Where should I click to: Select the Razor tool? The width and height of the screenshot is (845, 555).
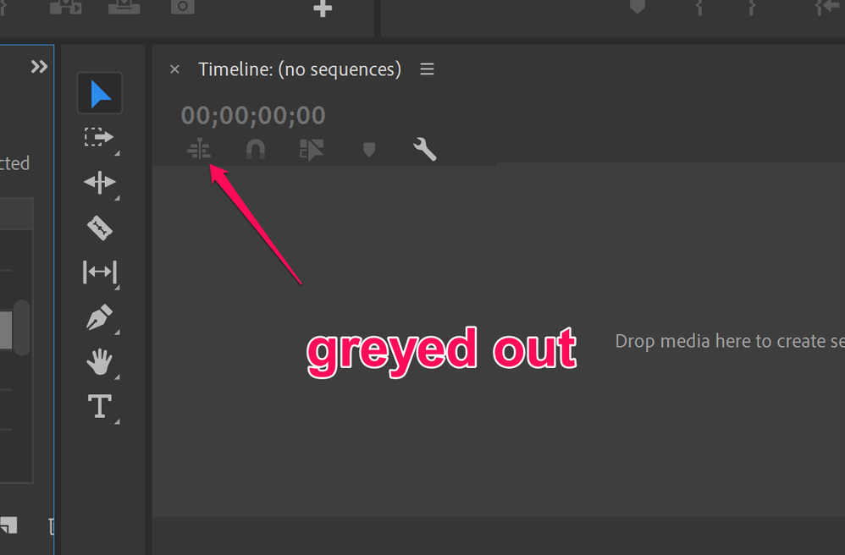(x=100, y=228)
